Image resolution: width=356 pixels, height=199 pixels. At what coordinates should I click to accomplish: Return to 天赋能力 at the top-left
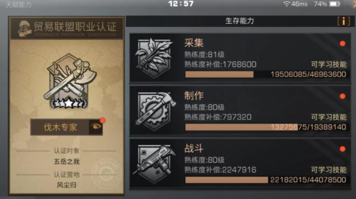pos(18,5)
